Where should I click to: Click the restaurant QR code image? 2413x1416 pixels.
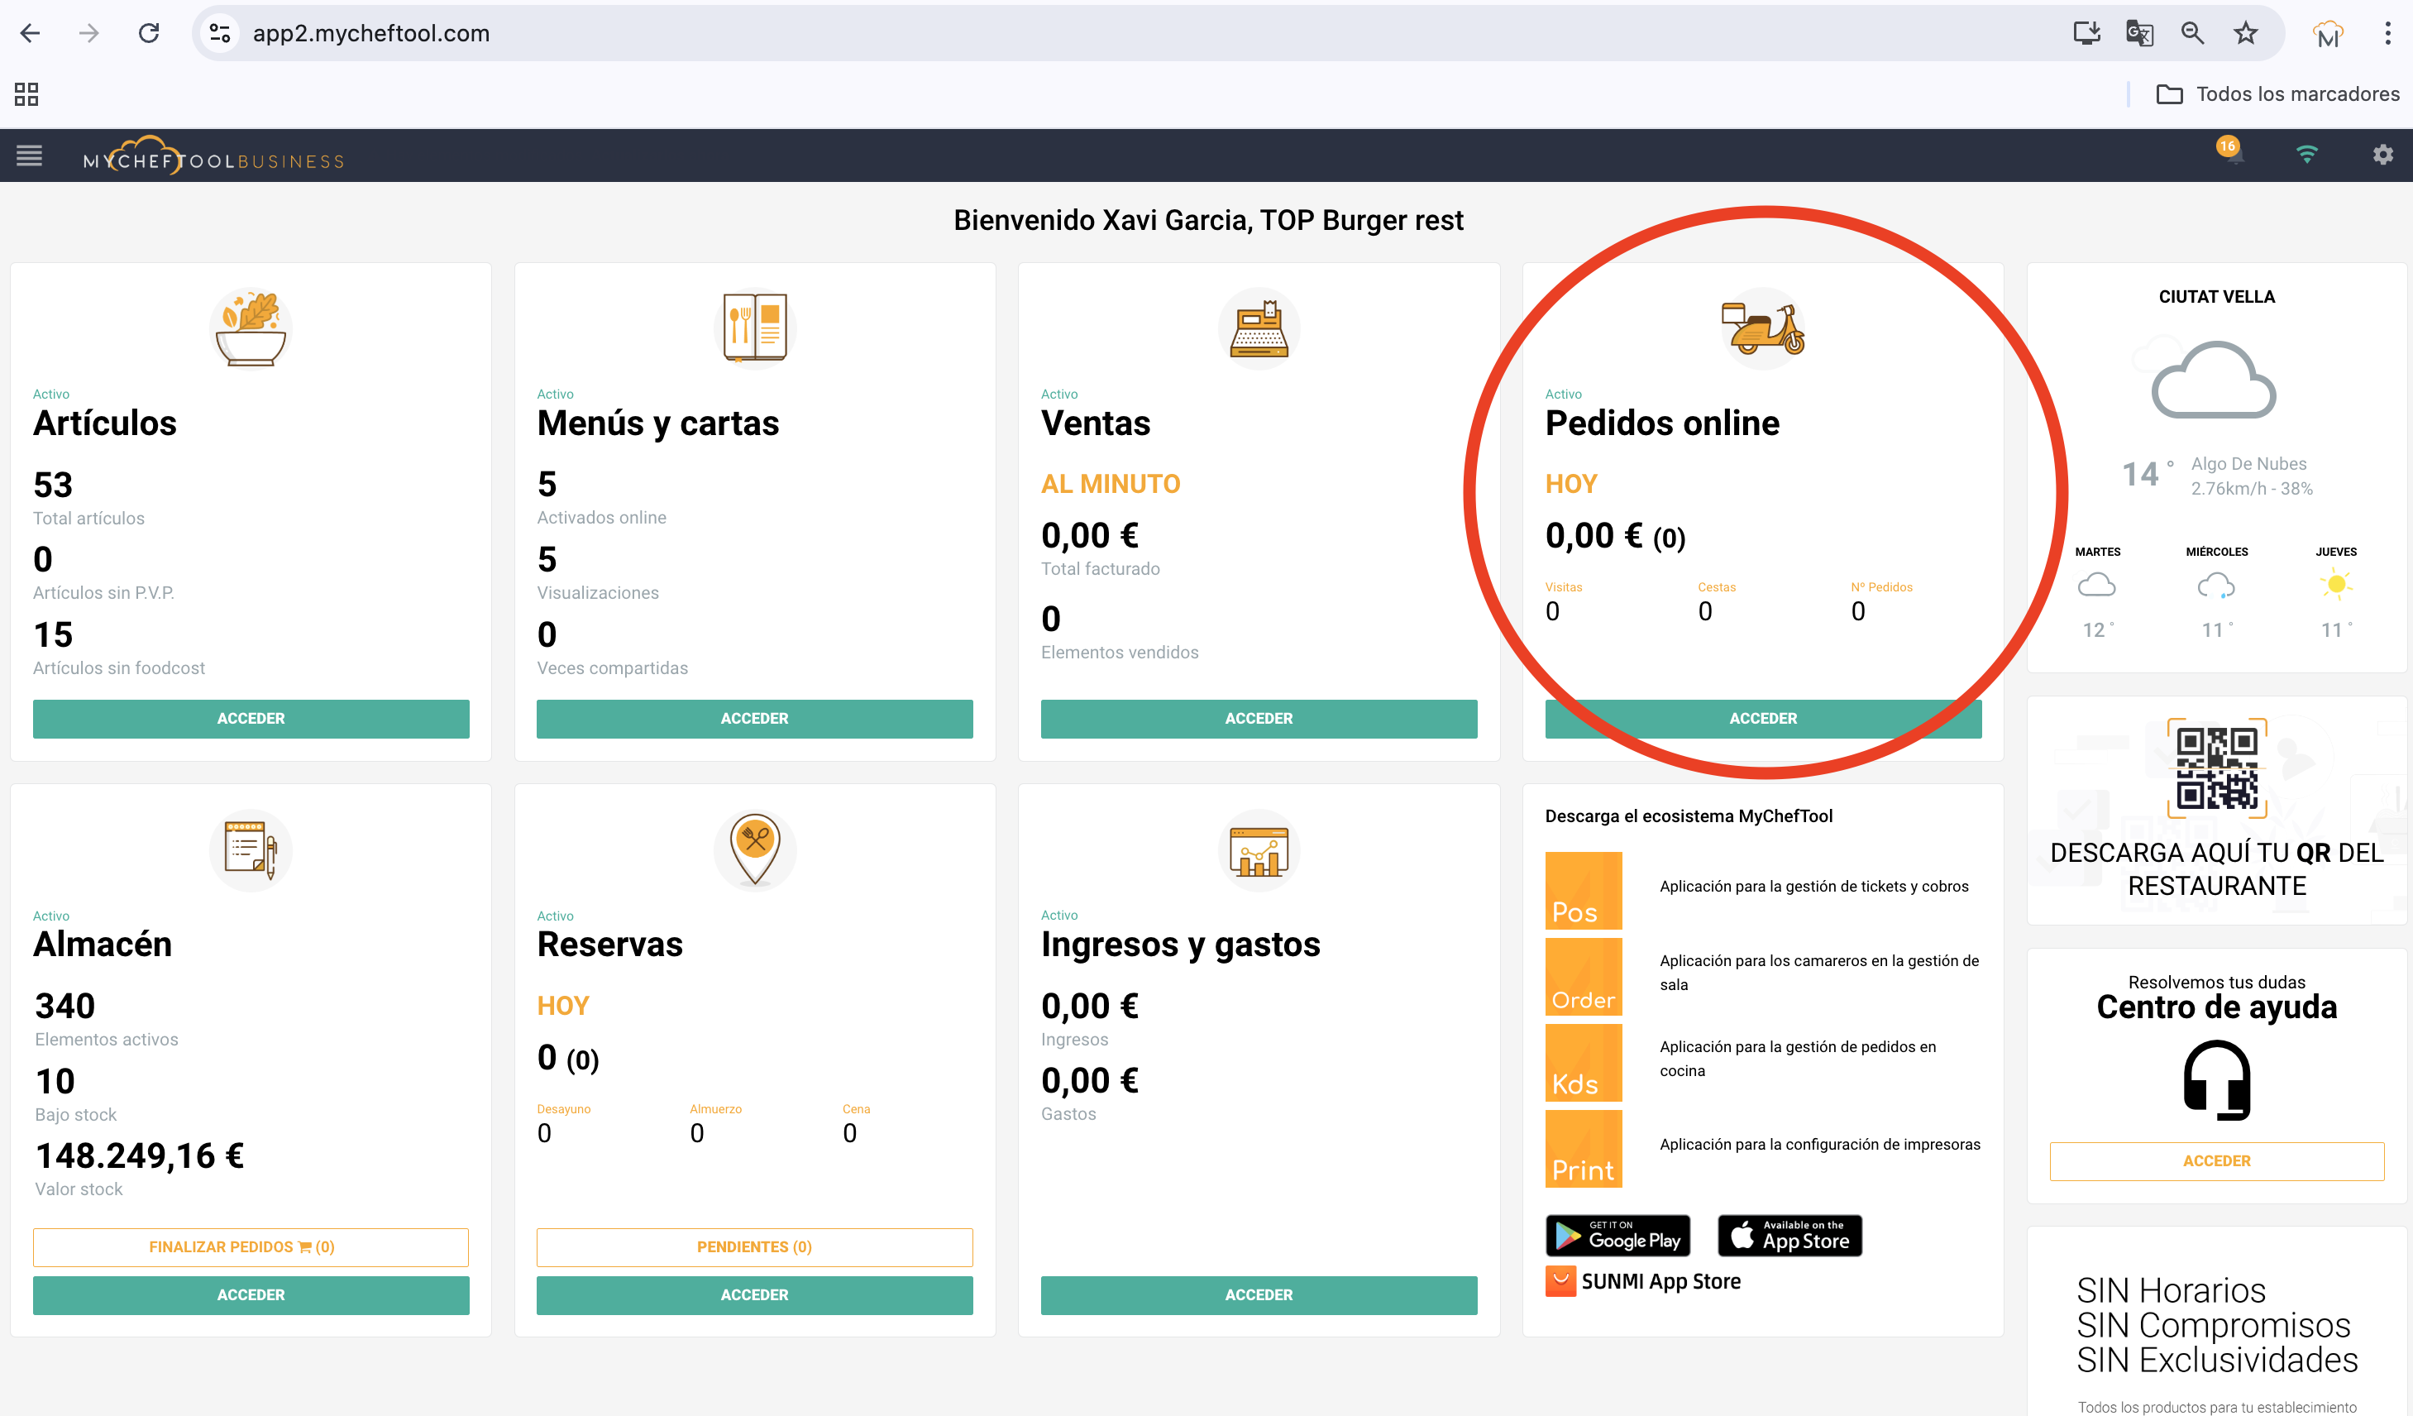click(2217, 768)
